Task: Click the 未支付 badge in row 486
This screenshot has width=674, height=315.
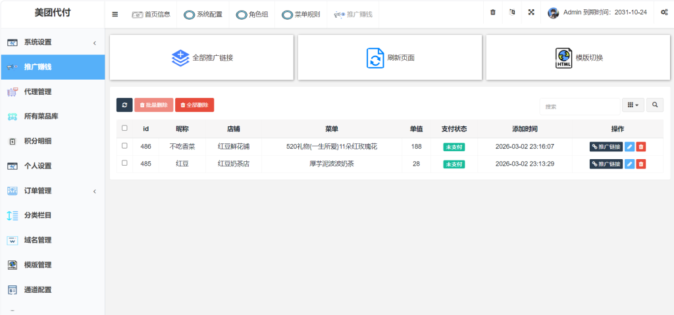Action: 454,147
